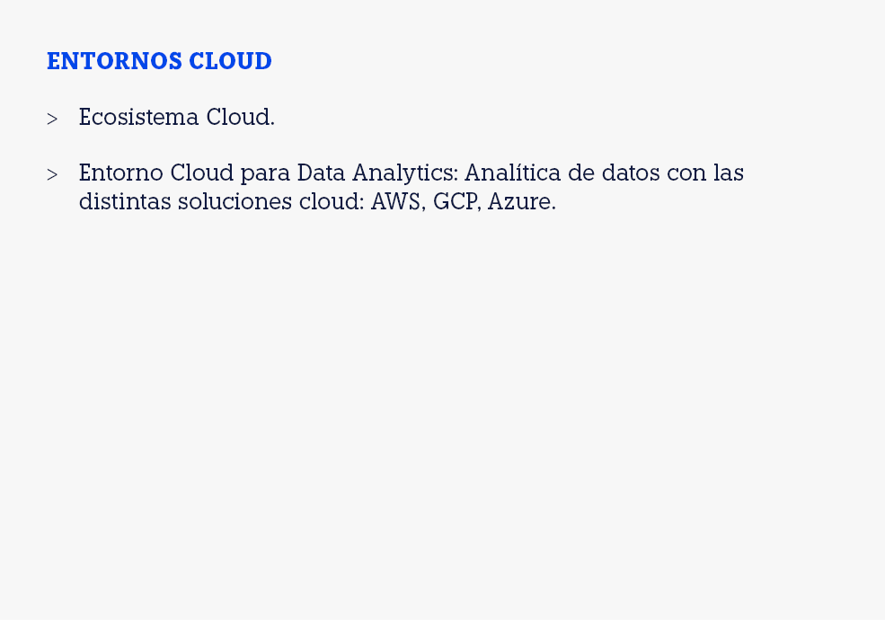
Task: Click the GCP text
Action: [456, 201]
